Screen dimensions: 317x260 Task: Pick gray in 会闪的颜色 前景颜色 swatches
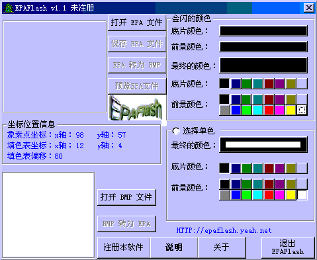pos(224,110)
